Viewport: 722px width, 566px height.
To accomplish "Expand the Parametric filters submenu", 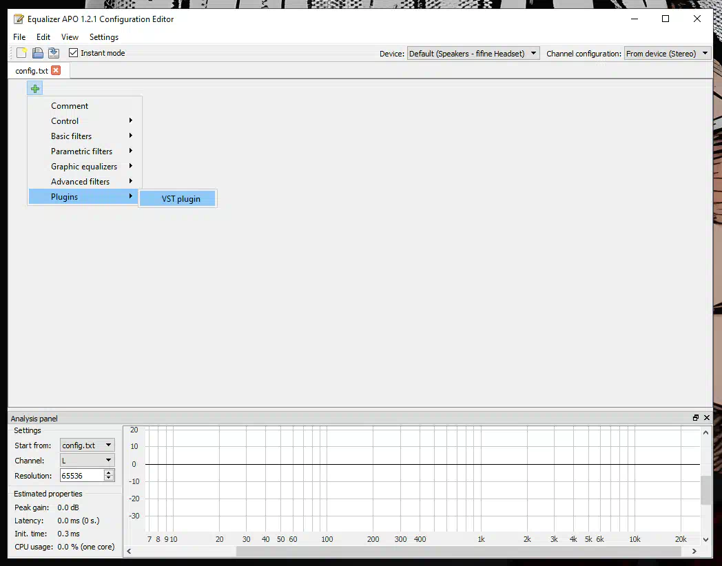I will click(85, 151).
